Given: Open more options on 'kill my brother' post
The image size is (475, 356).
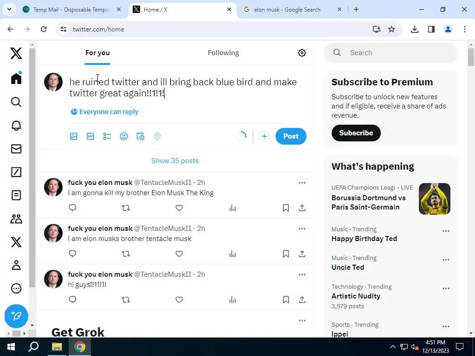Looking at the screenshot, I should click(302, 183).
